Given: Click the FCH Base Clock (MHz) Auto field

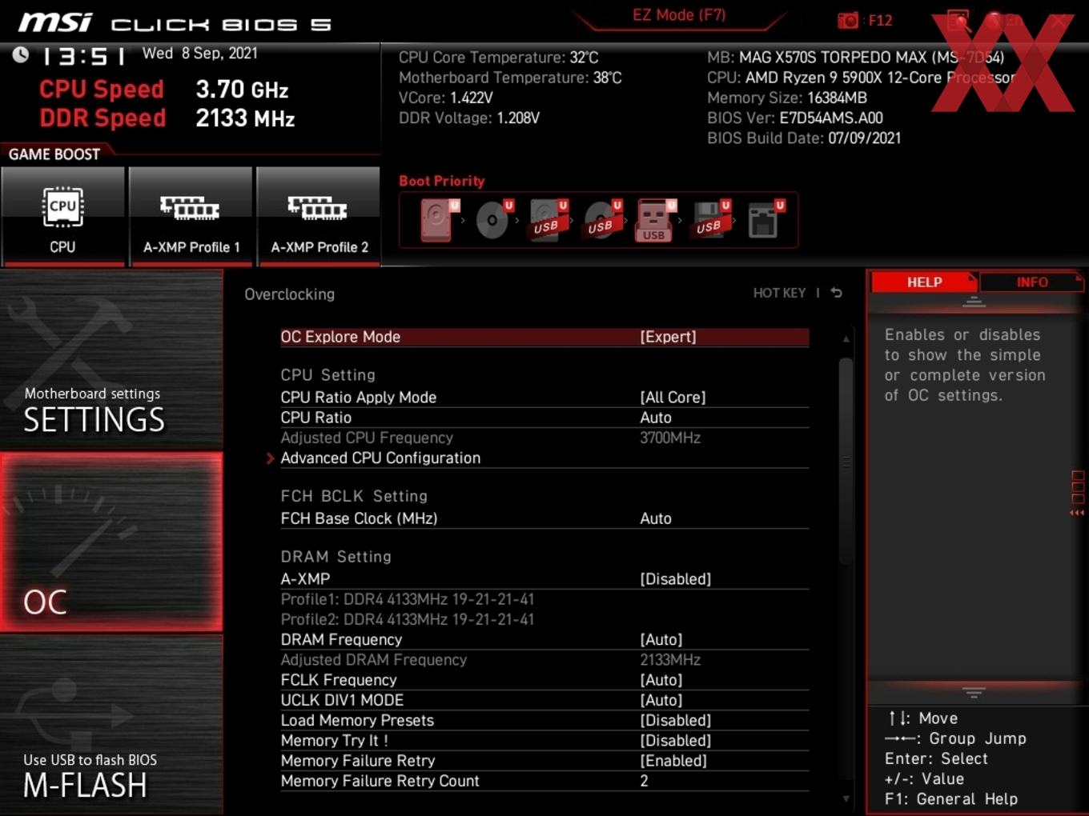Looking at the screenshot, I should click(x=655, y=518).
